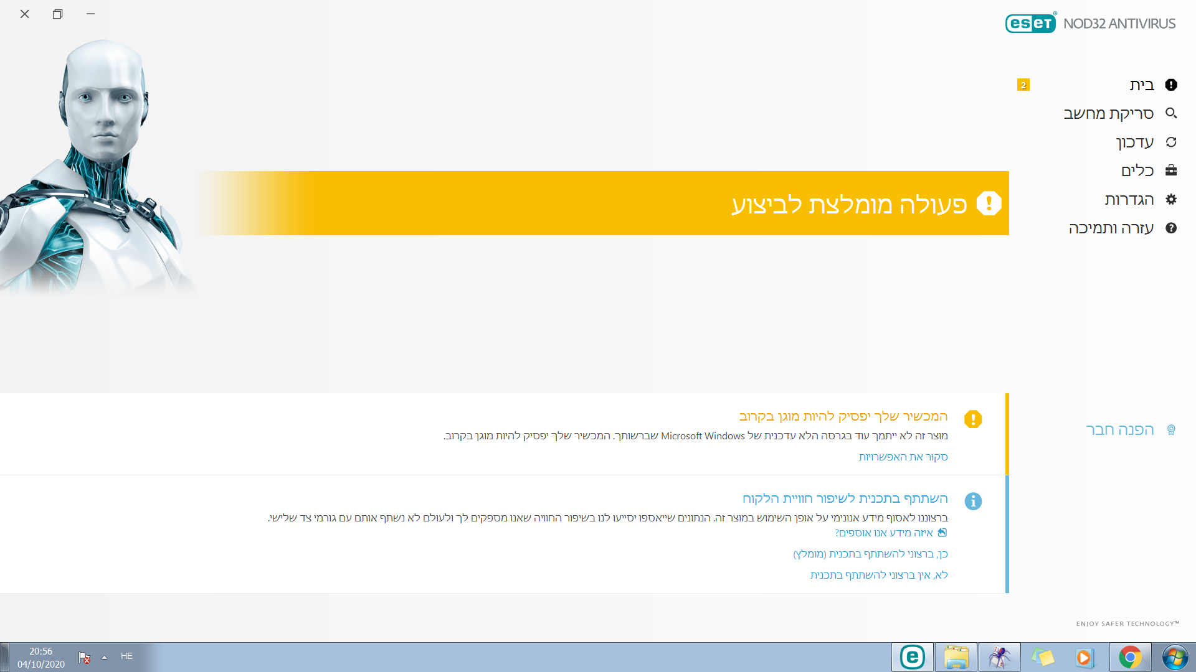
Task: Click the notification badge showing 2
Action: (1023, 85)
